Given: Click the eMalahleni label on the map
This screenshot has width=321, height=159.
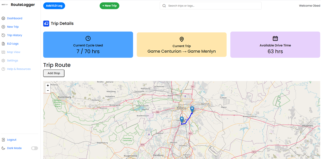Looking at the screenshot, I should tap(307, 126).
